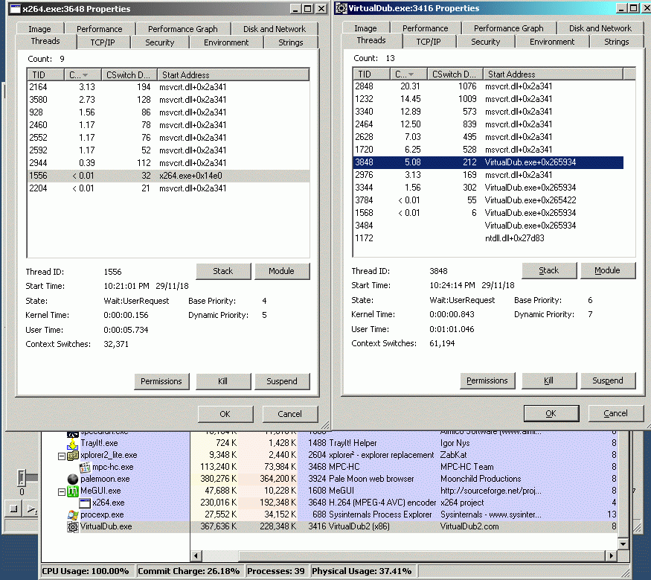
Task: Collapse the xplorer2_lite.exe tree node
Action: pyautogui.click(x=62, y=456)
